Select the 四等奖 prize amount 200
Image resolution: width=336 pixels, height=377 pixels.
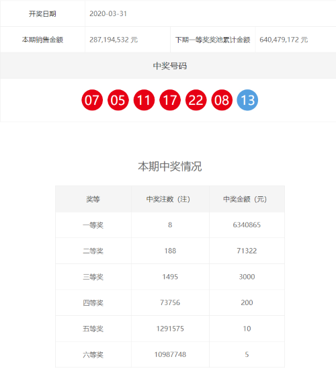tap(247, 302)
